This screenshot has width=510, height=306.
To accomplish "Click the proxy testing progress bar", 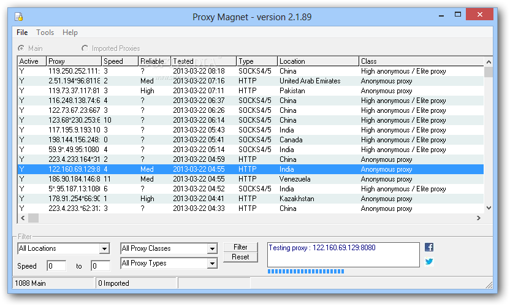I will click(306, 271).
